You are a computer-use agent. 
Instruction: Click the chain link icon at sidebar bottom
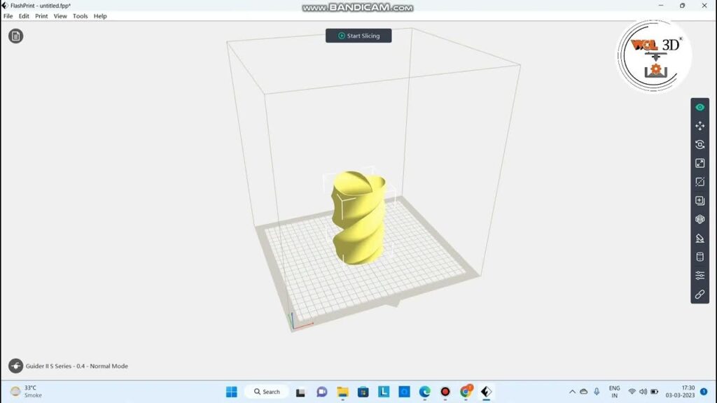pyautogui.click(x=699, y=295)
